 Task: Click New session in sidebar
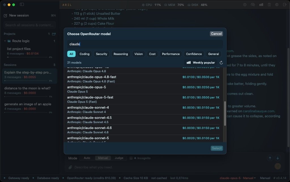coord(19,15)
